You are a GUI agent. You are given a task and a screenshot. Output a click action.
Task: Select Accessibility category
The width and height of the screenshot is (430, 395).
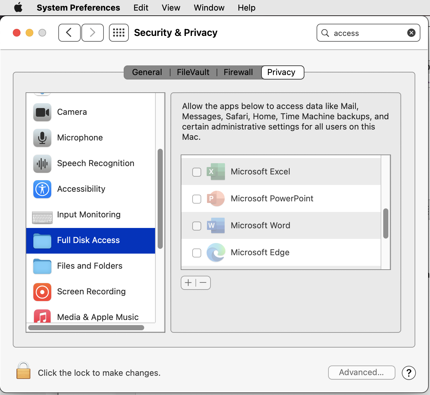(x=91, y=189)
